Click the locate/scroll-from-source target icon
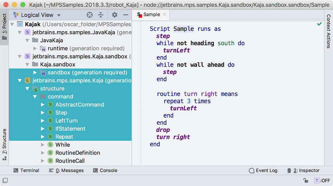The width and height of the screenshot is (333, 186). click(x=90, y=15)
